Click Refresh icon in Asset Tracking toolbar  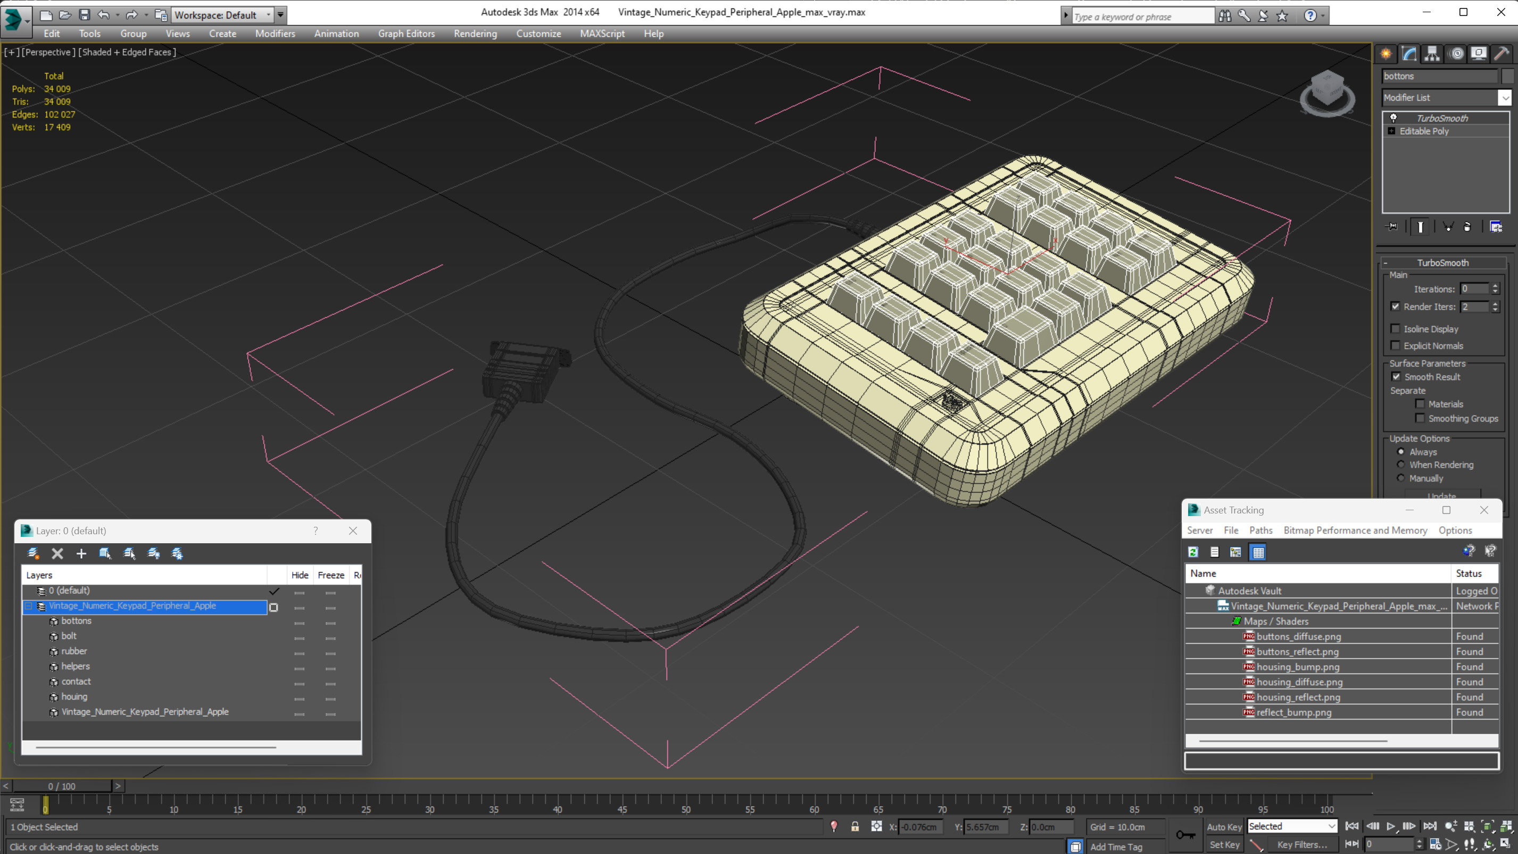pos(1193,552)
